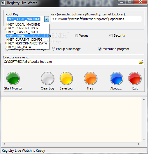This screenshot has height=154, width=148.
Task: Click the log scroll left arrow
Action: (x=4, y=144)
